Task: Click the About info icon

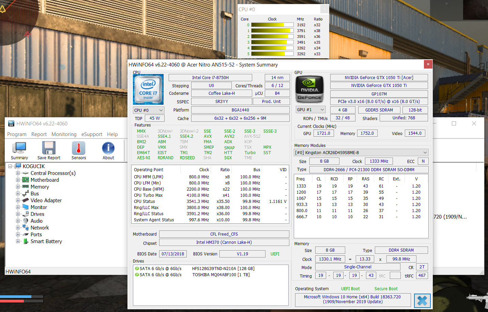Action: coord(108,148)
